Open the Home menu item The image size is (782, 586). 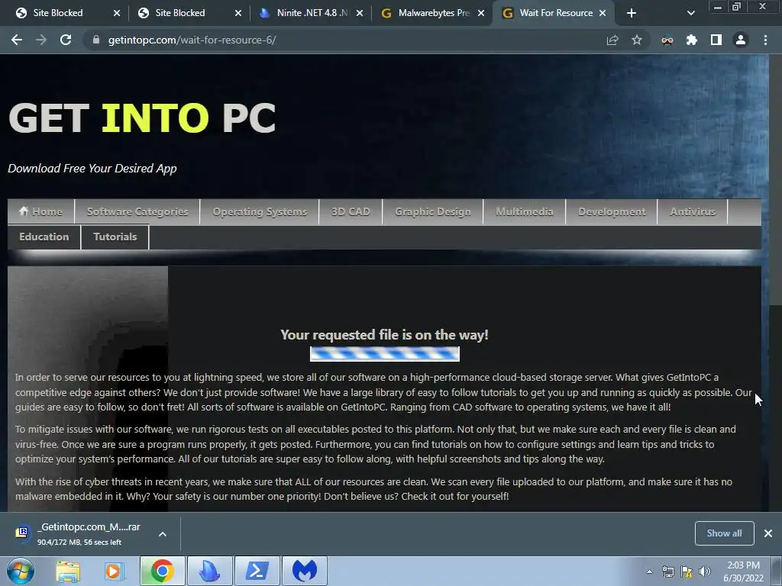tap(41, 211)
